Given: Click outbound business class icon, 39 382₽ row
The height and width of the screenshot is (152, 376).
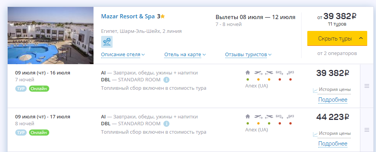Looking at the screenshot, I should tap(279, 73).
